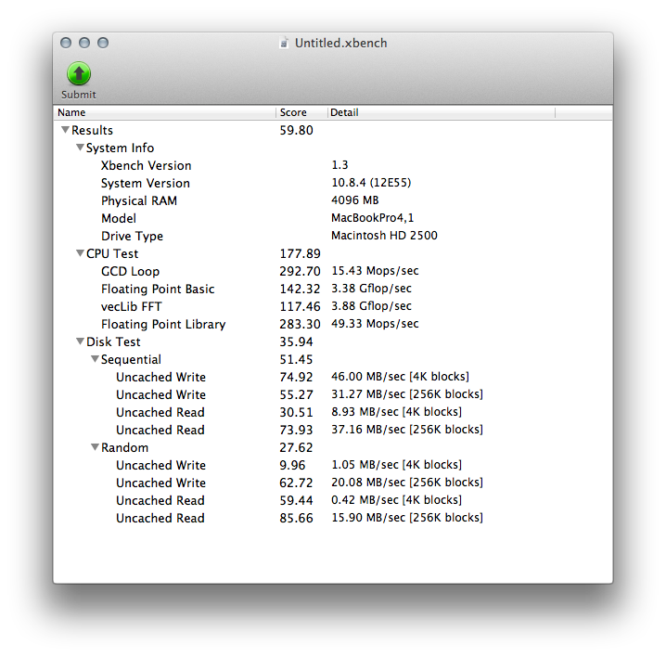Click the window title Untitled.xbench

(x=340, y=43)
